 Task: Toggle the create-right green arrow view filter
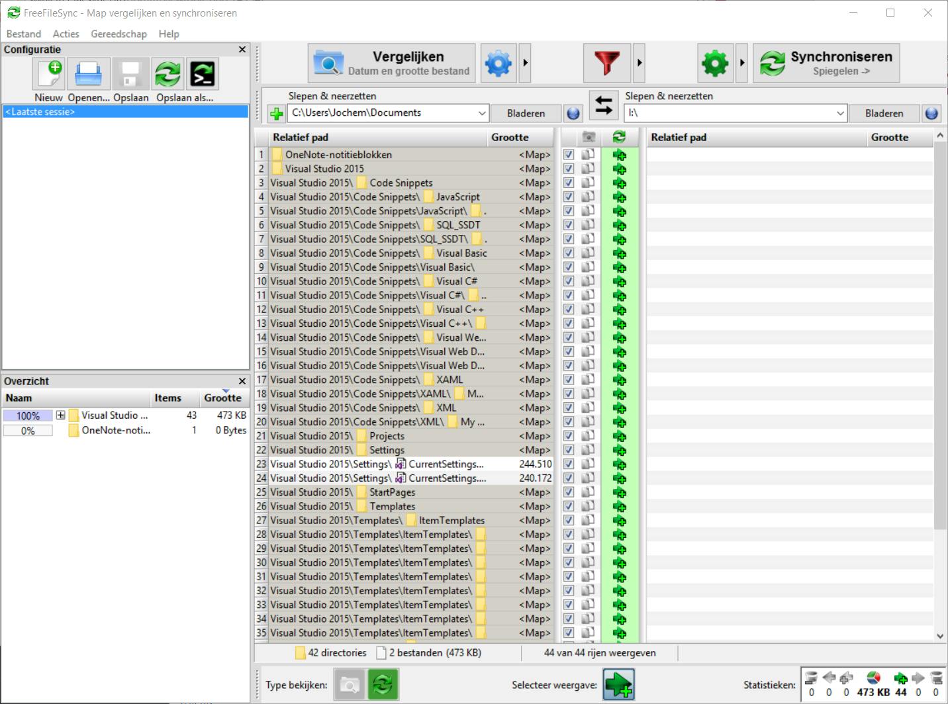tap(619, 684)
